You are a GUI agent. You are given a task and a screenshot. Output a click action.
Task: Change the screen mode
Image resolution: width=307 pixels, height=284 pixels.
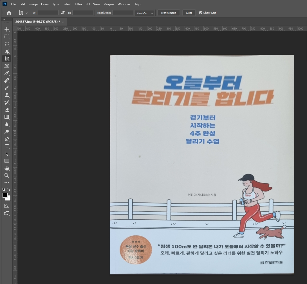pos(7,213)
